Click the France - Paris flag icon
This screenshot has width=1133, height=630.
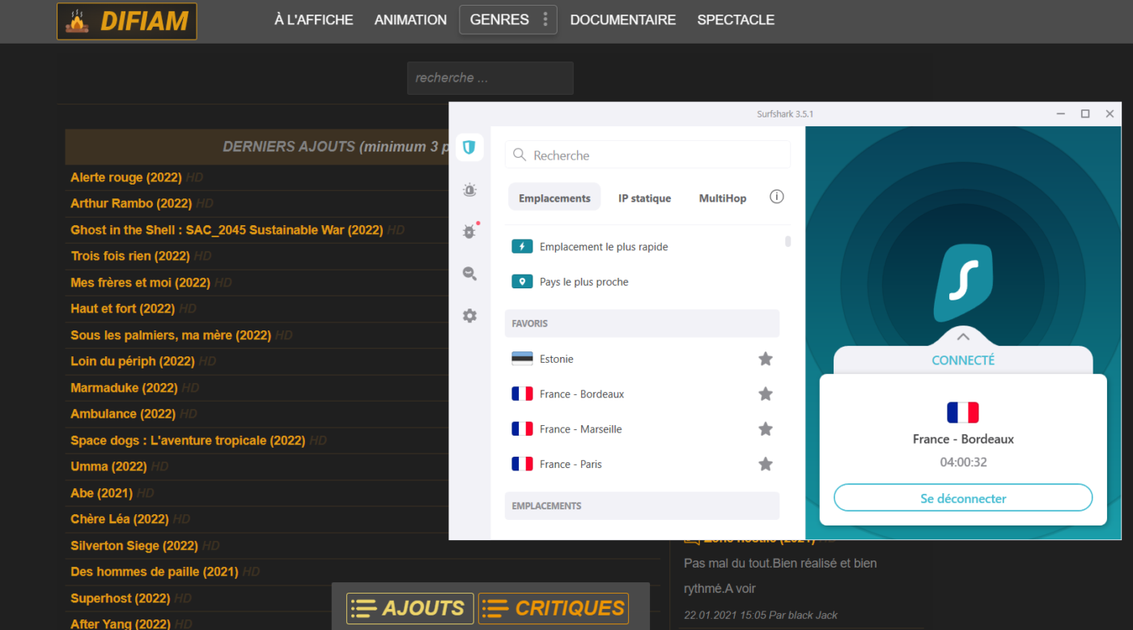tap(522, 464)
